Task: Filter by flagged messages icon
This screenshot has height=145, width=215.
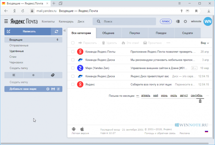Action: pyautogui.click(x=14, y=75)
